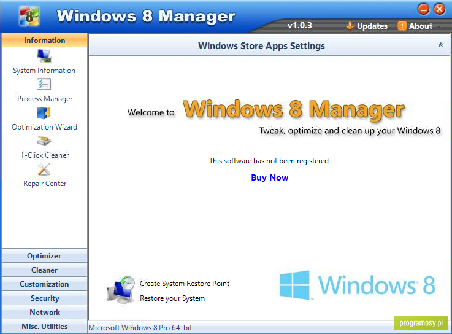Open Process Manager checklist icon
This screenshot has width=452, height=334.
point(44,84)
